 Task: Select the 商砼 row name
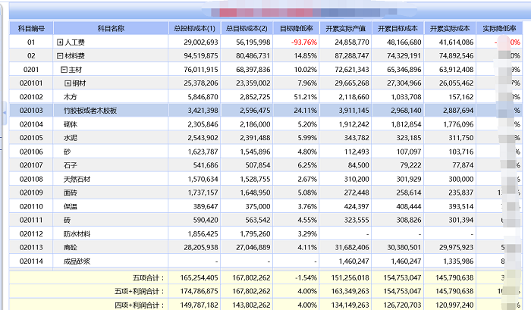pos(71,247)
